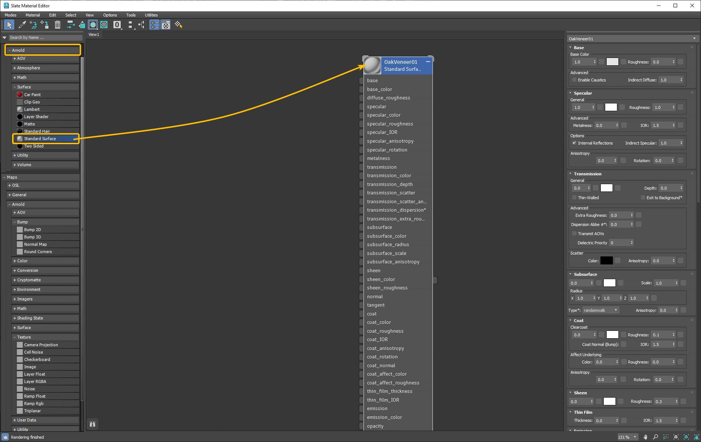This screenshot has height=442, width=701.
Task: Select Car Paint material
Action: 48,95
